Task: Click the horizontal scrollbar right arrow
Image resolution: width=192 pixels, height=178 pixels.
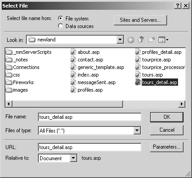Action: 182,104
